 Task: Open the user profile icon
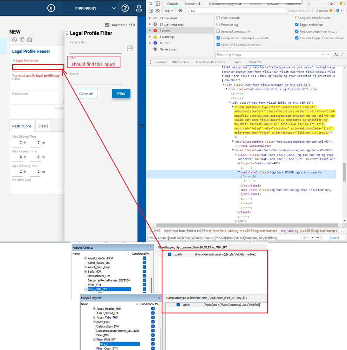click(x=139, y=8)
